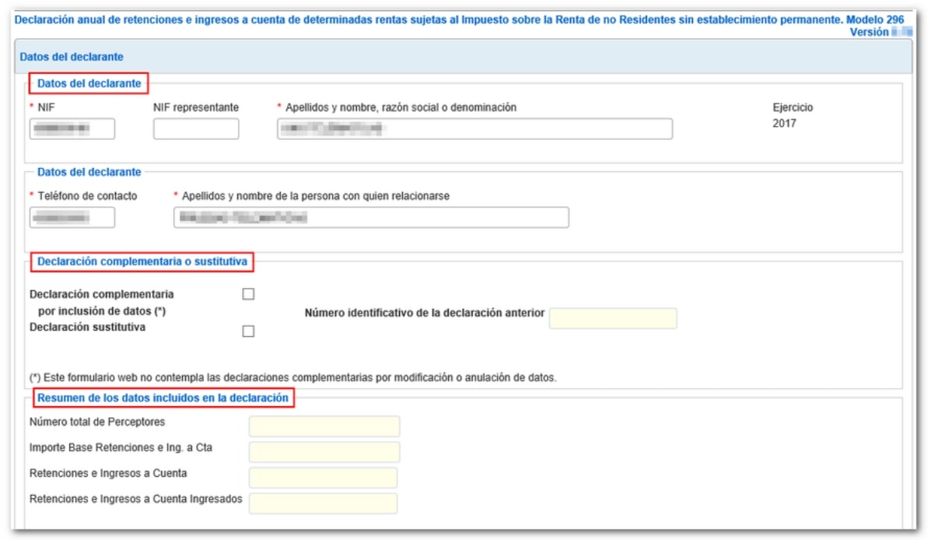The image size is (931, 540).
Task: Enable Declaración complementaria por inclusión de datos
Action: tap(249, 294)
